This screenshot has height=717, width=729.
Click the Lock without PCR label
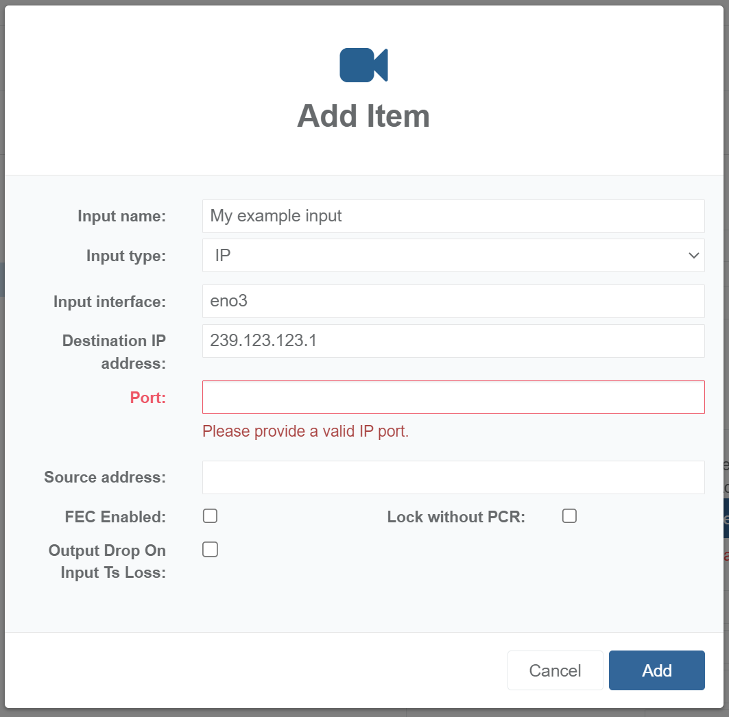point(456,517)
